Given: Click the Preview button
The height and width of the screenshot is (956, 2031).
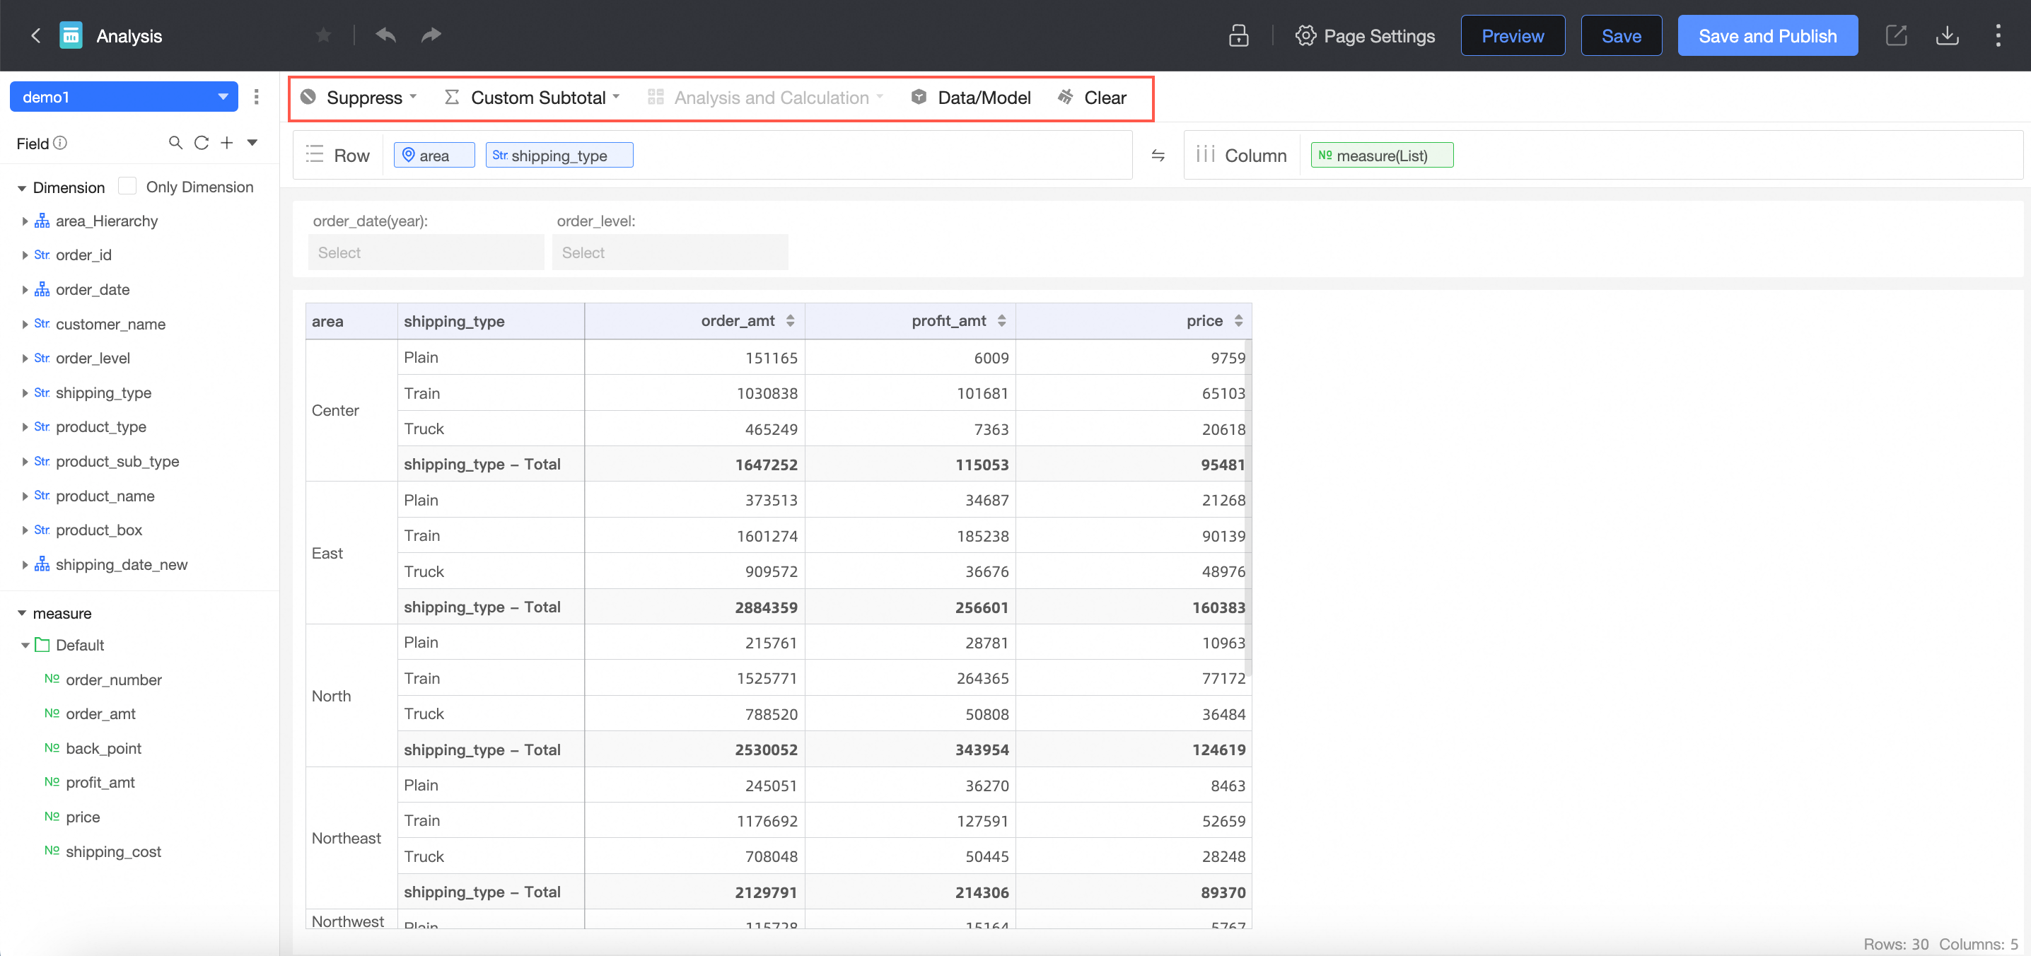Looking at the screenshot, I should [x=1512, y=35].
